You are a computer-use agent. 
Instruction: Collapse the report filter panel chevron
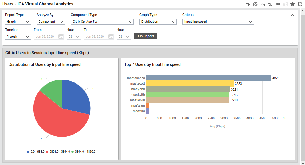[292, 15]
